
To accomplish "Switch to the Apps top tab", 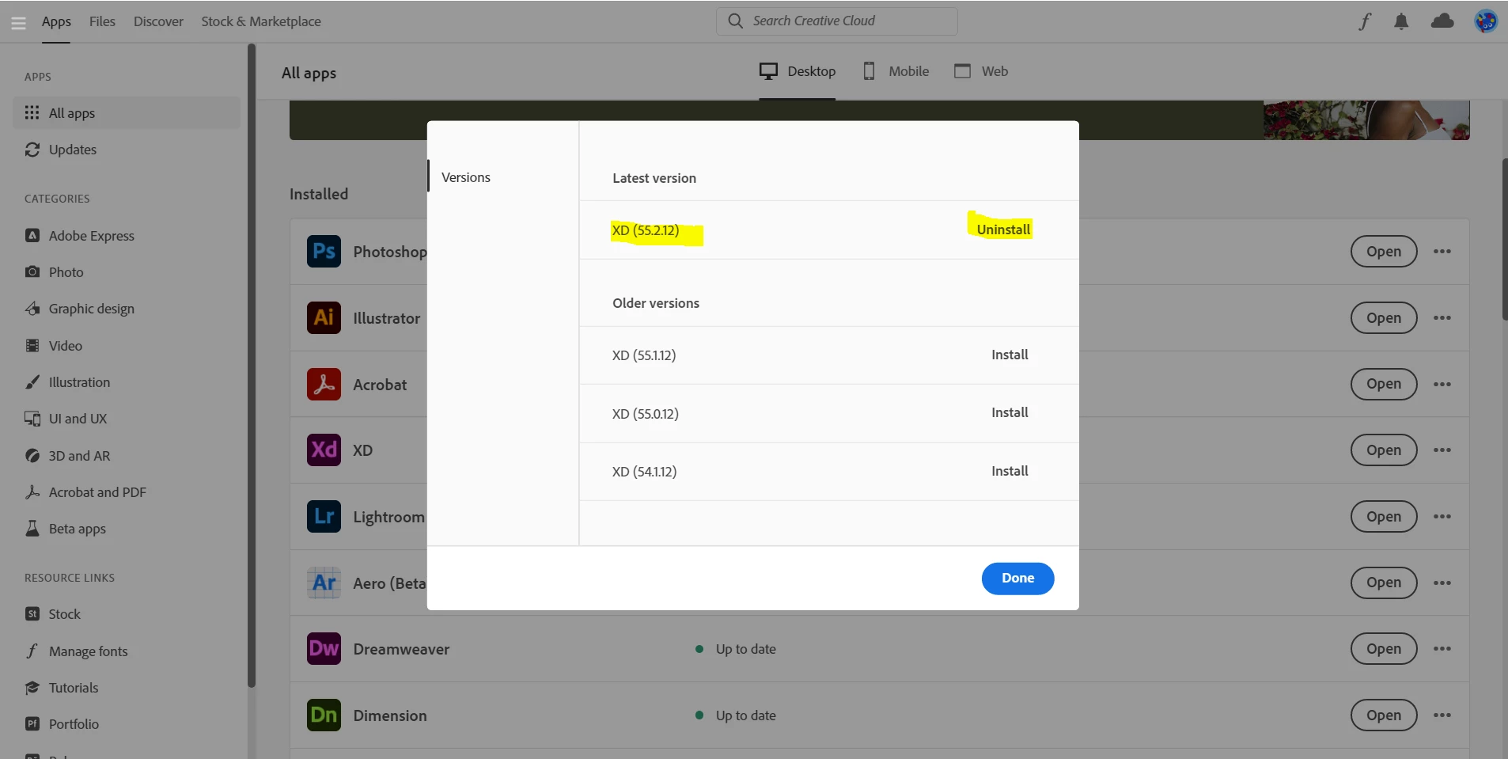I will (x=56, y=21).
